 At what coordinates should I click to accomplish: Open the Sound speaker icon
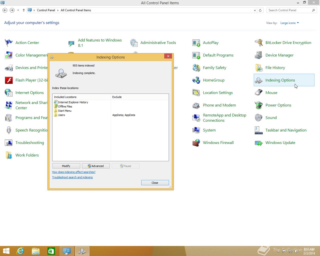click(259, 118)
